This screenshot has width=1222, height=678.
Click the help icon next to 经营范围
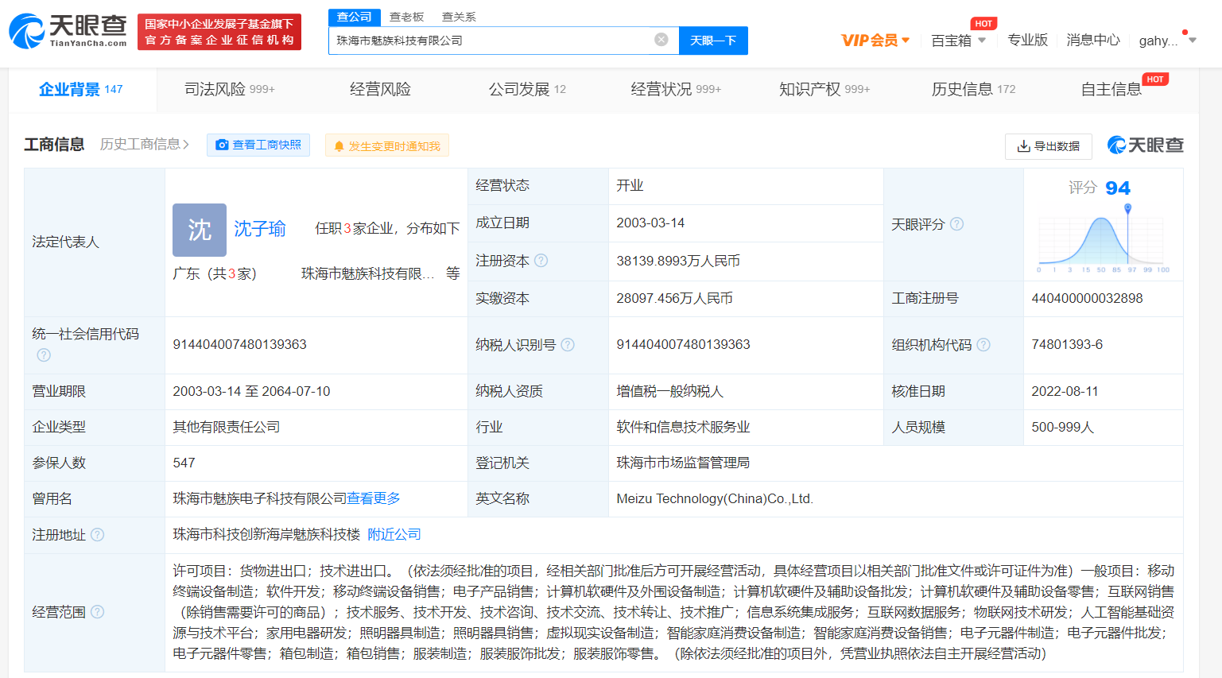98,612
